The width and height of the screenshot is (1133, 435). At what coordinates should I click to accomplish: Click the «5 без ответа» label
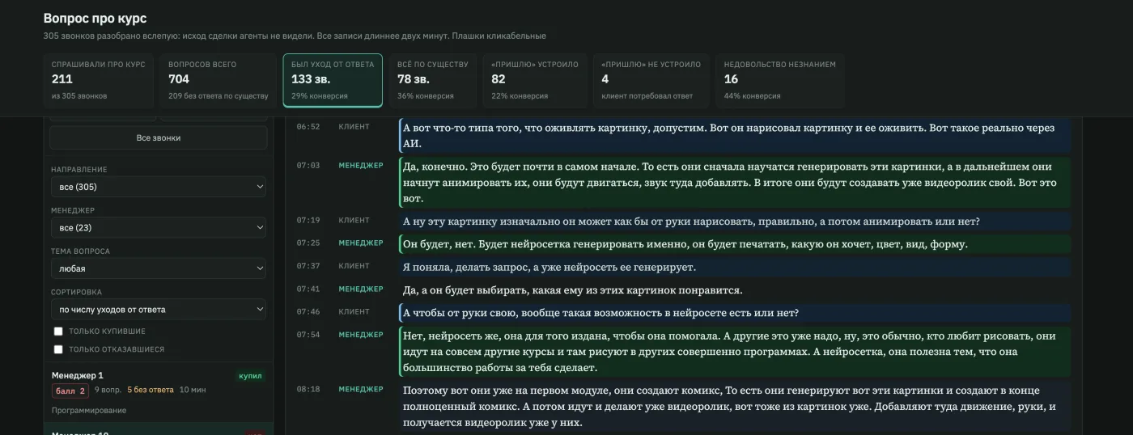coord(151,390)
